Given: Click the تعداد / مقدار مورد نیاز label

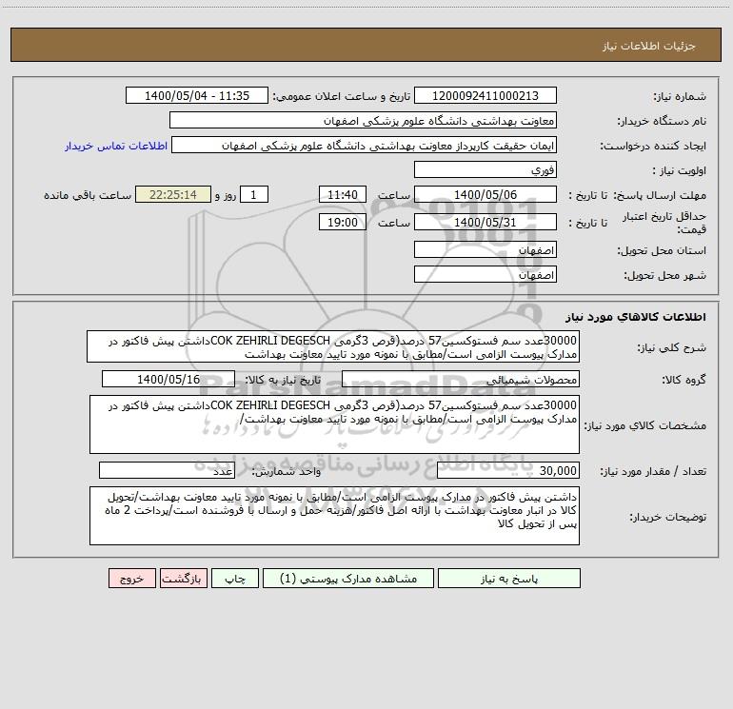Looking at the screenshot, I should (653, 472).
